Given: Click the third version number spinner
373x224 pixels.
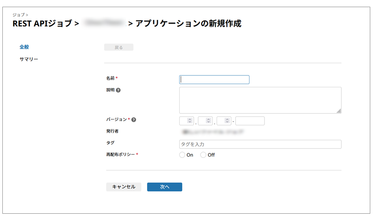Looking at the screenshot, I should (x=224, y=121).
